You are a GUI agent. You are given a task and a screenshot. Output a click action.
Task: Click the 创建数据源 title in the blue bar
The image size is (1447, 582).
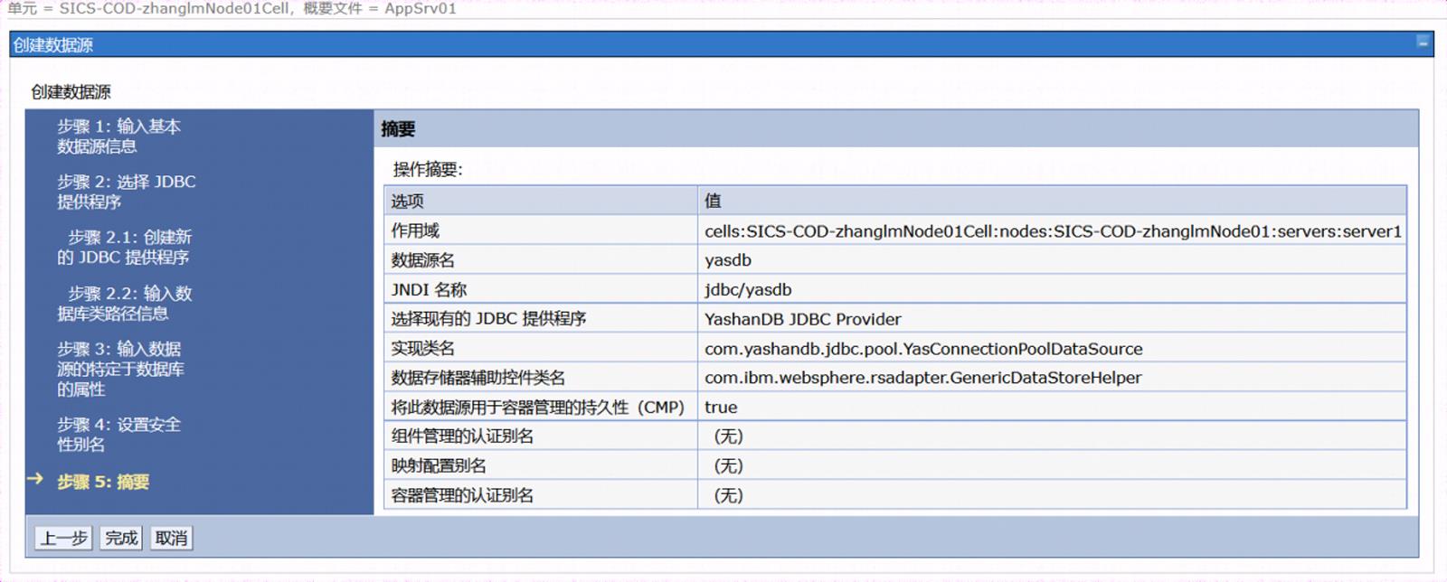coord(52,44)
